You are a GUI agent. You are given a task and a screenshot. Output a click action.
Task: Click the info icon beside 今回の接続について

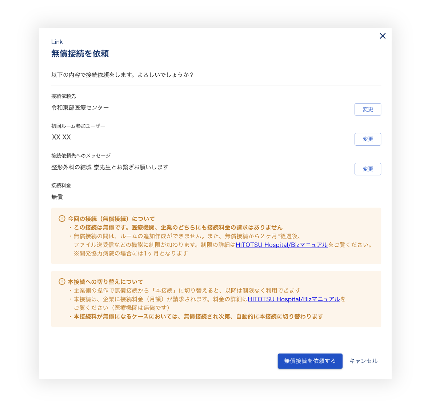point(62,219)
